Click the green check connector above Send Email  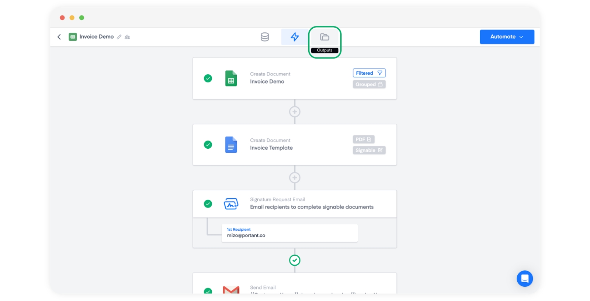coord(295,260)
